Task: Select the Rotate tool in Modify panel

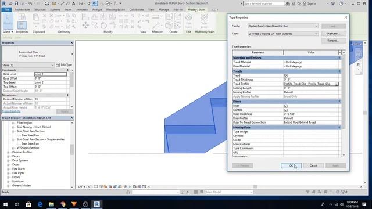Action: [x=103, y=25]
